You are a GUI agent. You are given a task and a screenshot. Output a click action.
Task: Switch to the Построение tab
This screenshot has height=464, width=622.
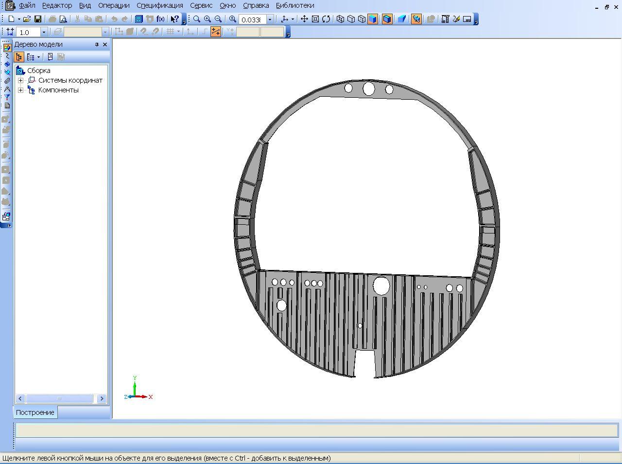pyautogui.click(x=35, y=412)
